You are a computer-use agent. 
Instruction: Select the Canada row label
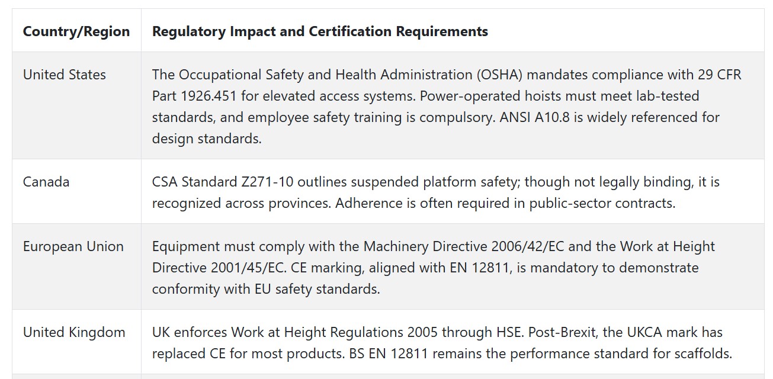pos(46,182)
